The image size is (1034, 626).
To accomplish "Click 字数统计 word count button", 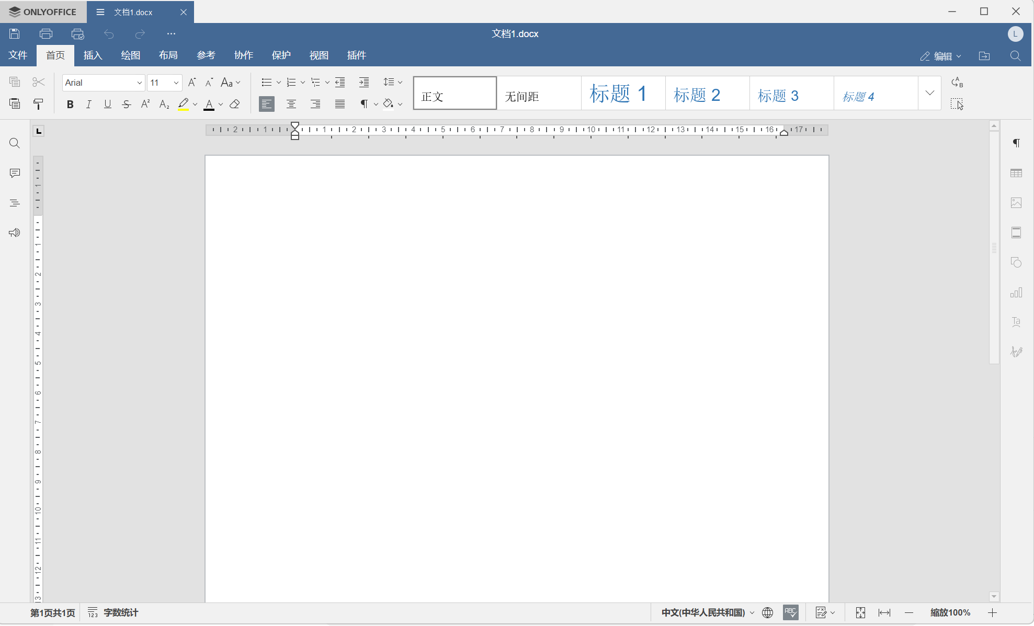I will click(x=113, y=612).
